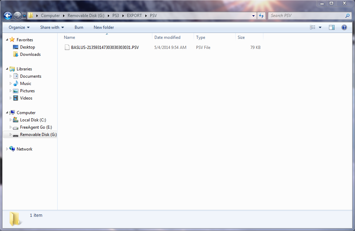Sort by Date modified column

pyautogui.click(x=173, y=37)
